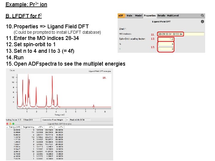
Task: Click the info icon beside Ligand Field DFT
Action: point(202,22)
